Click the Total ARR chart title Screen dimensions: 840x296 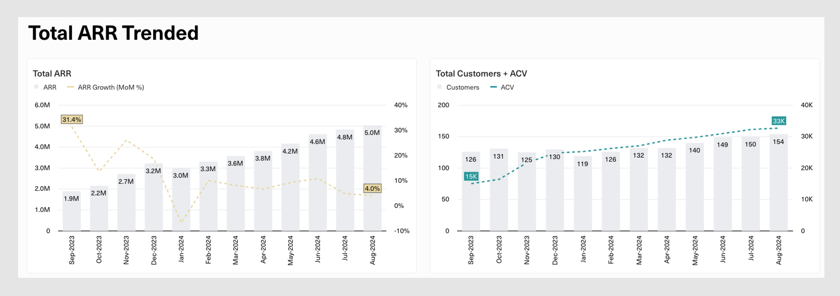(x=52, y=73)
